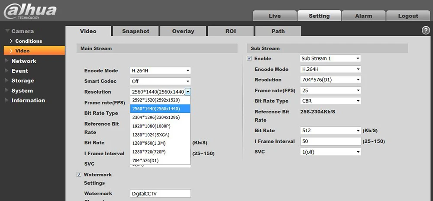
Task: Select the Video tab in the content area
Action: [88, 32]
